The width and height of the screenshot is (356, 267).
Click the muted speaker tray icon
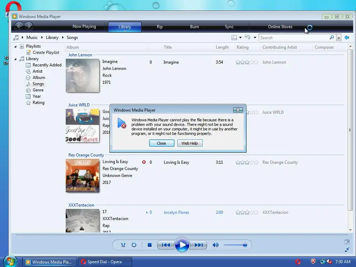tap(329, 261)
